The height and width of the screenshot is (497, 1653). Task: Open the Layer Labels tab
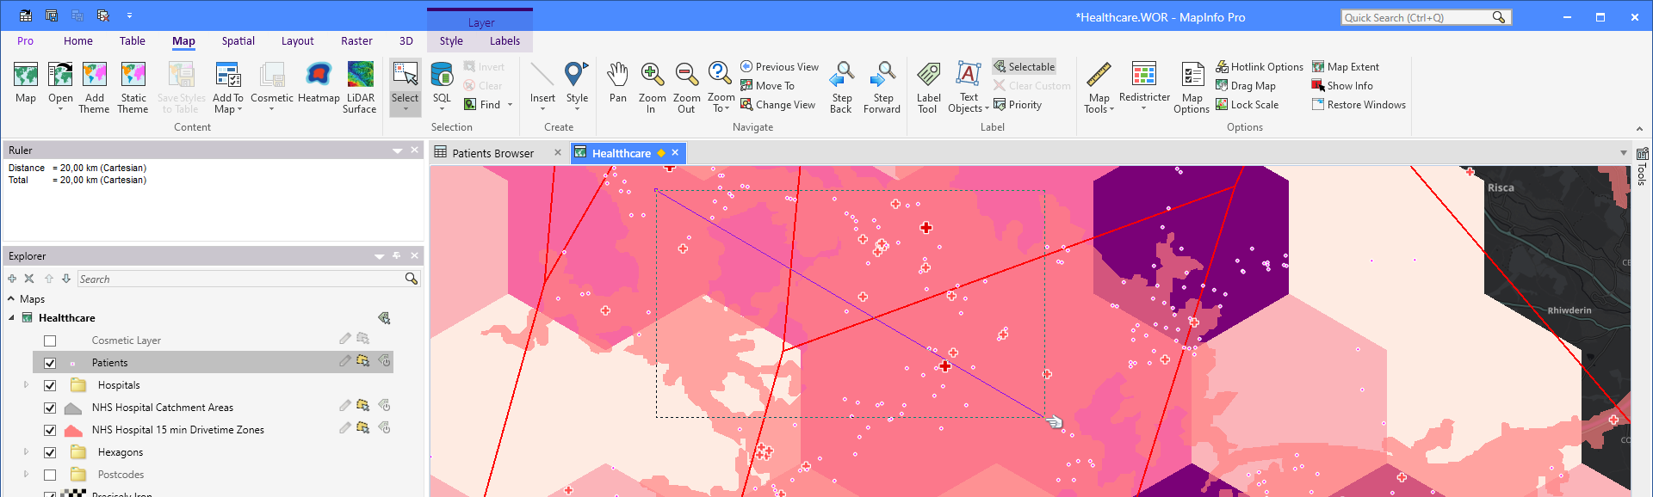click(x=505, y=41)
